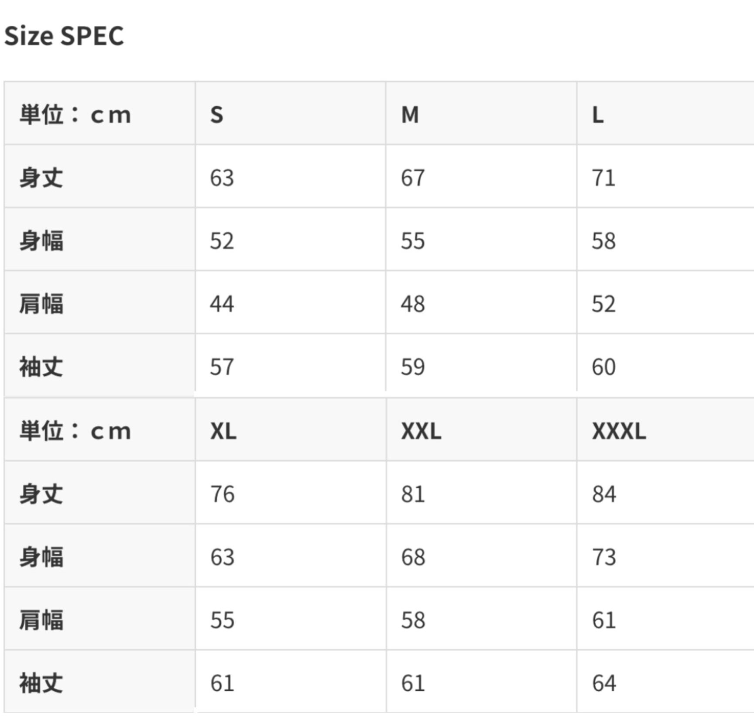Click the 袖丈 value 64 for size XXXL
The image size is (754, 717).
coord(604,683)
